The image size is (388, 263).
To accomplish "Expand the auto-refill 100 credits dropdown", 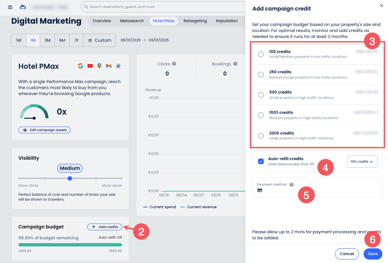I will pyautogui.click(x=362, y=161).
